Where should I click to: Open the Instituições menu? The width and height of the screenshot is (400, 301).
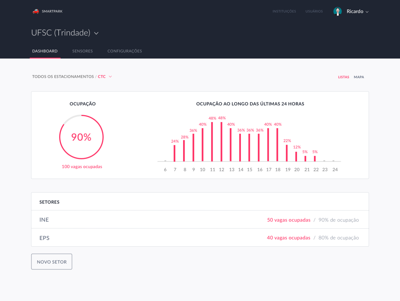click(x=284, y=11)
